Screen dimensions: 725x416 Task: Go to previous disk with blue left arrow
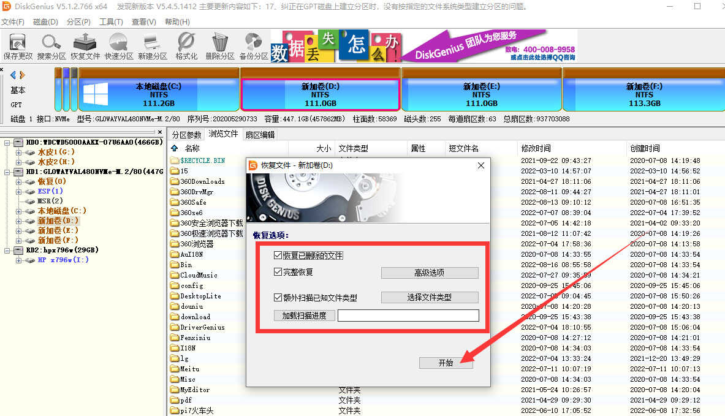tap(13, 75)
